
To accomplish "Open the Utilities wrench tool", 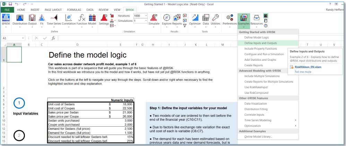I will coord(215,20).
